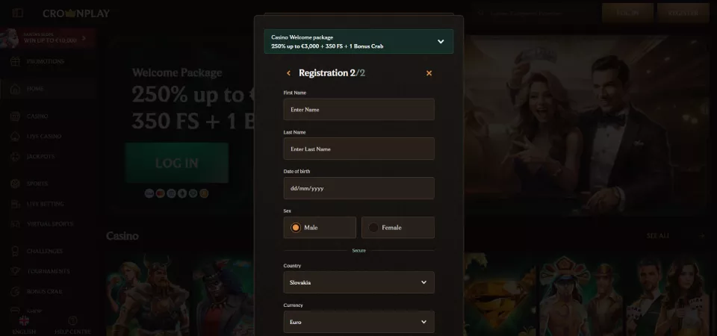Click the Sports ball icon

(15, 184)
